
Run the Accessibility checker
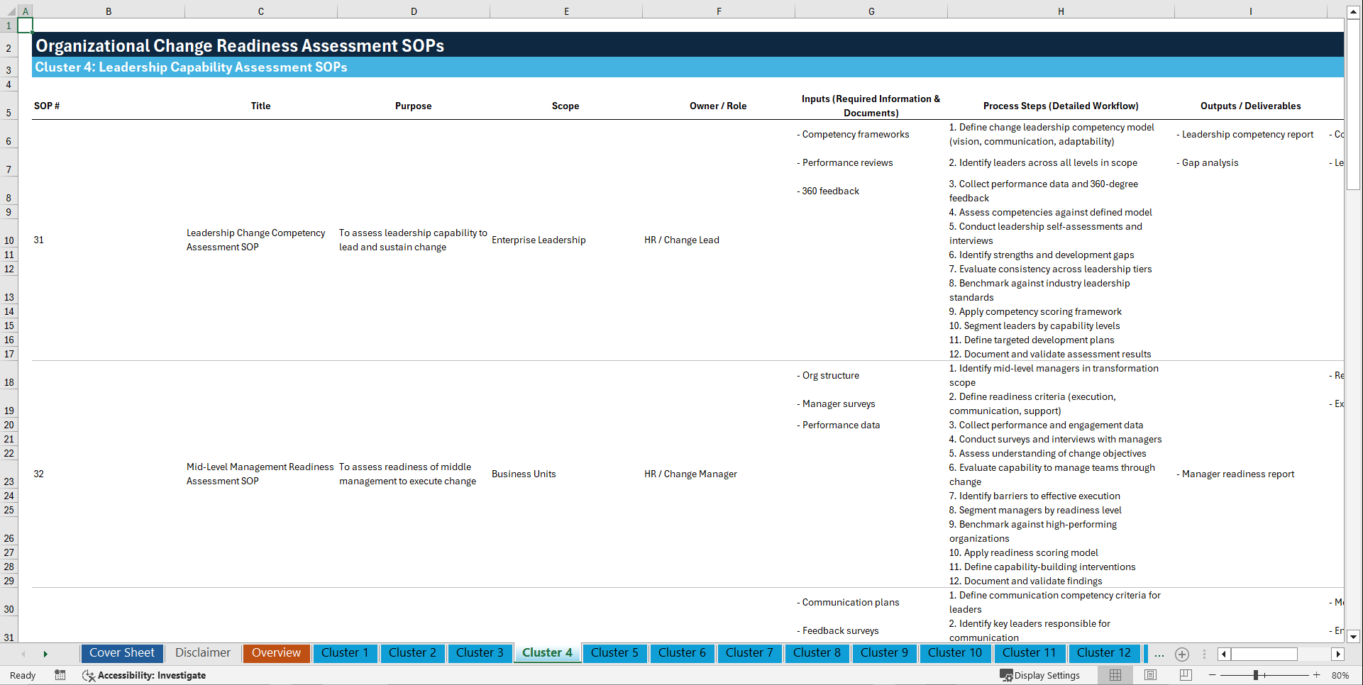145,675
